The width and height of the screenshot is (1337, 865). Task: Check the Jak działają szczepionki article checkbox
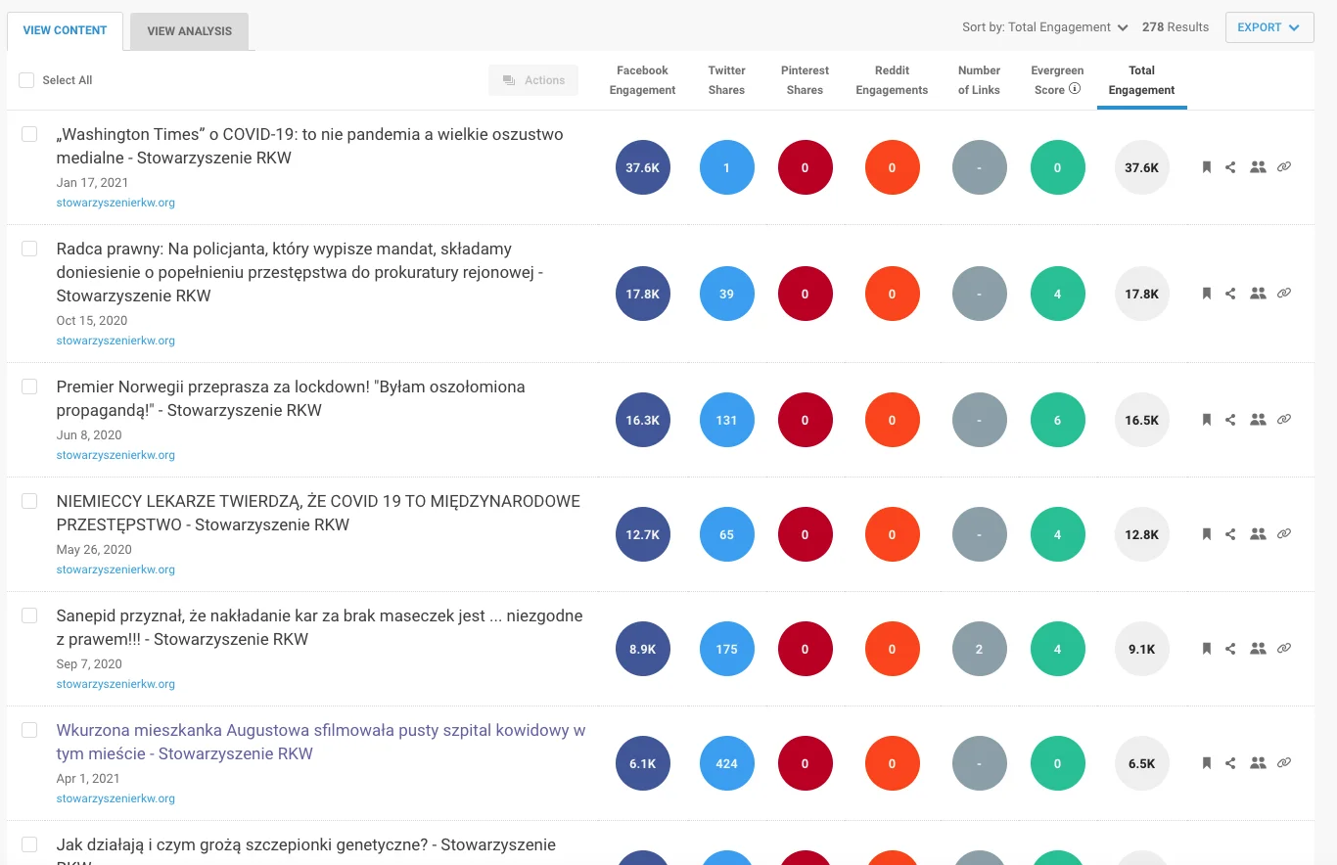(29, 844)
